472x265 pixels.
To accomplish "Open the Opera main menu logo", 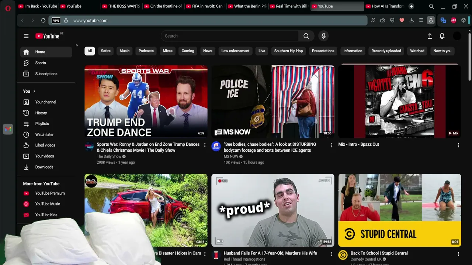I will [x=8, y=8].
